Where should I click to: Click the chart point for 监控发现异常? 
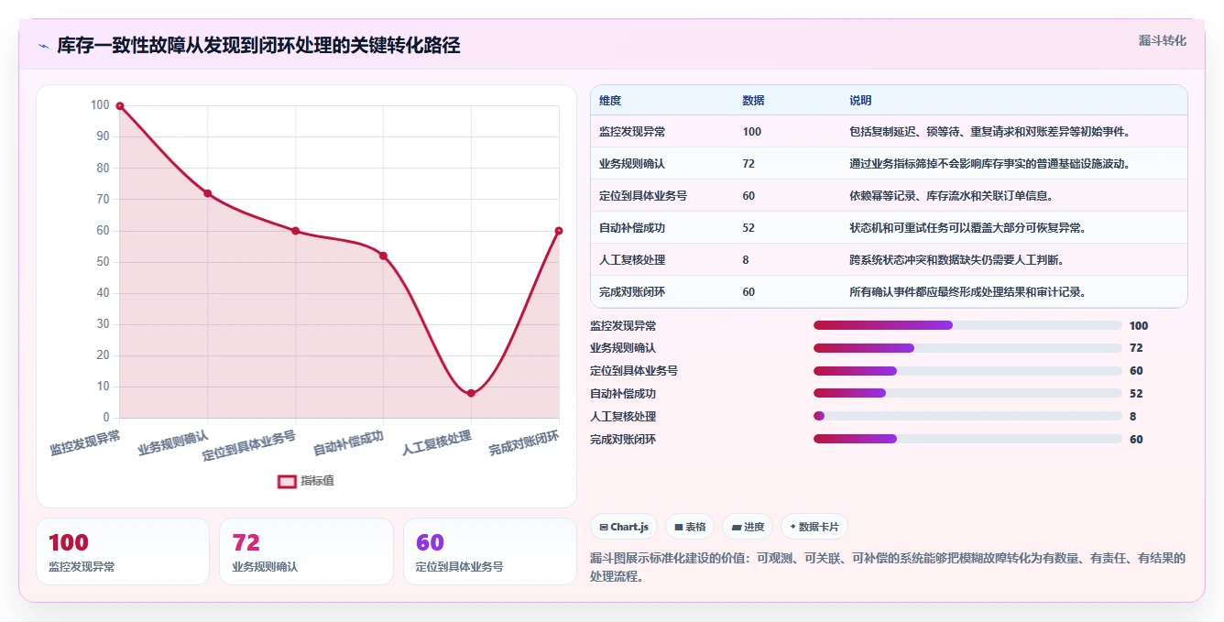(120, 106)
